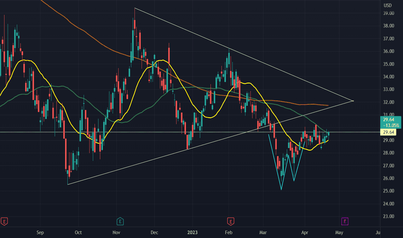Click the 23.00 price axis value
The height and width of the screenshot is (238, 403).
pyautogui.click(x=389, y=216)
